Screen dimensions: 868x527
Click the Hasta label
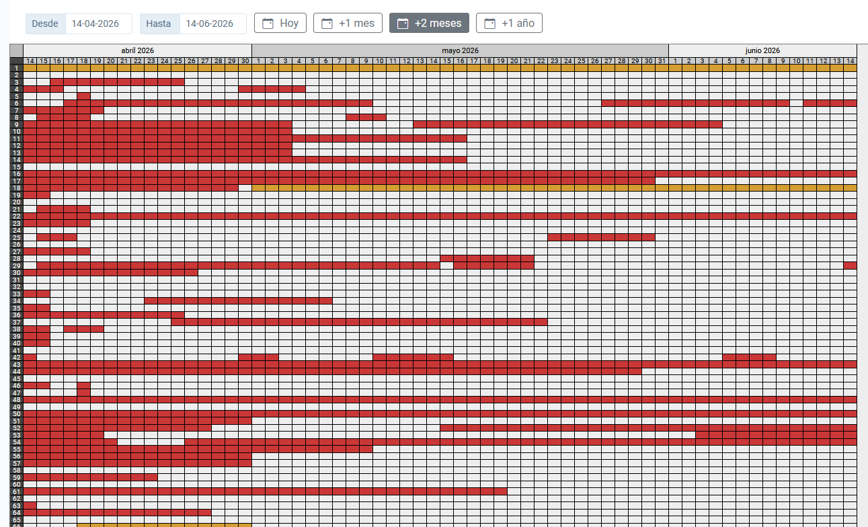[x=159, y=24]
